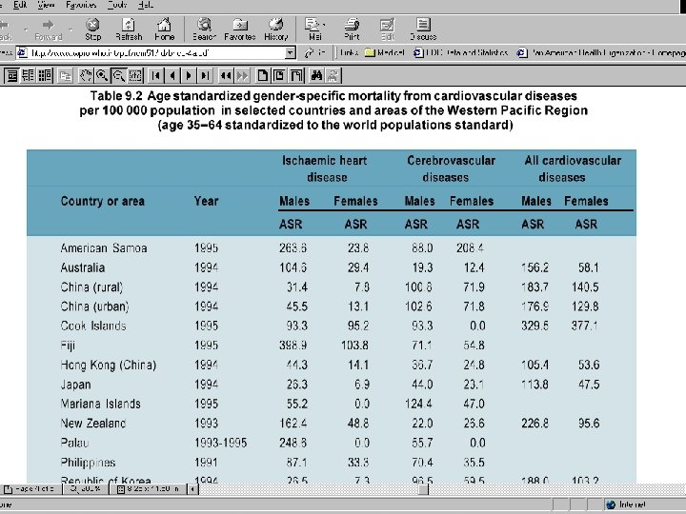
Task: Click the 'Cerebrovascular diseases' header
Action: (x=451, y=168)
